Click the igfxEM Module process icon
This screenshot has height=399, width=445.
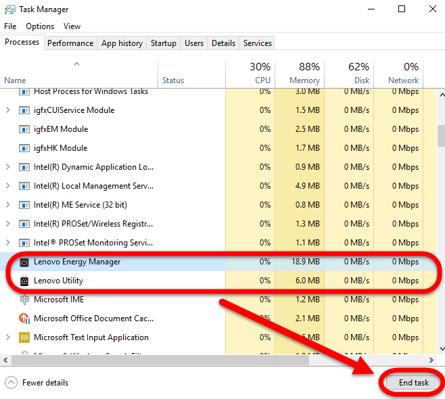(24, 129)
